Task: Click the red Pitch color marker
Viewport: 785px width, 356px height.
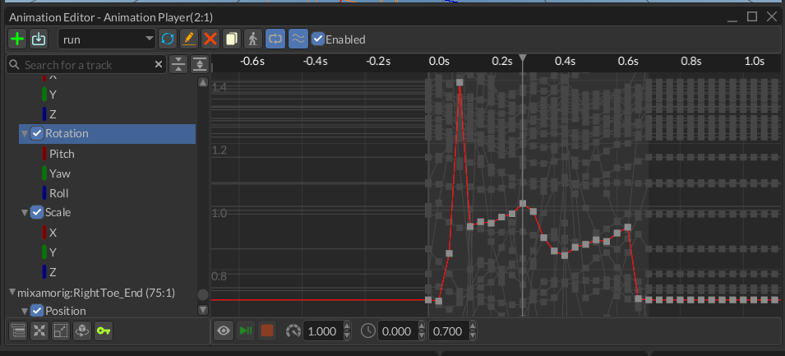Action: [x=44, y=154]
